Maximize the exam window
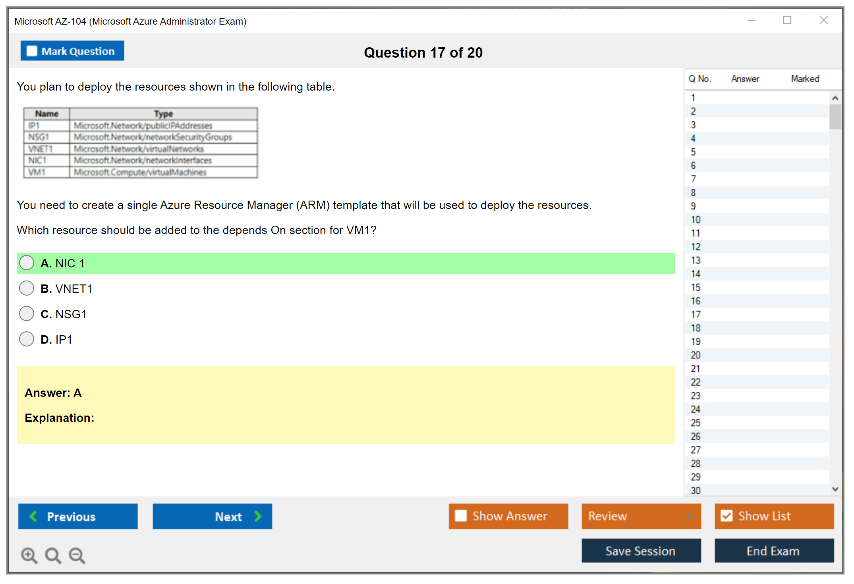 (787, 20)
